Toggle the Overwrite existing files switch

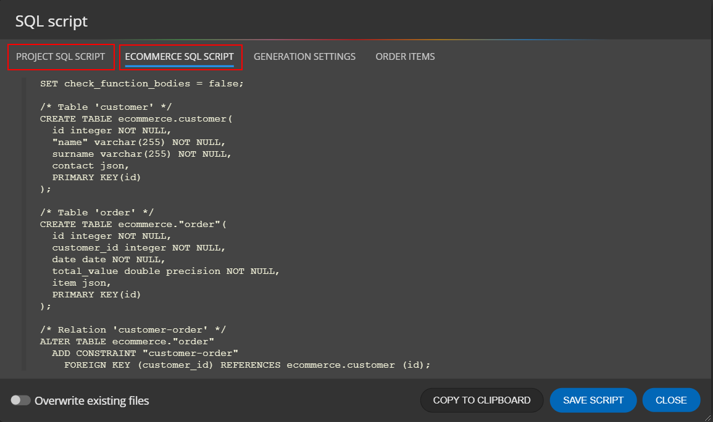pyautogui.click(x=20, y=400)
